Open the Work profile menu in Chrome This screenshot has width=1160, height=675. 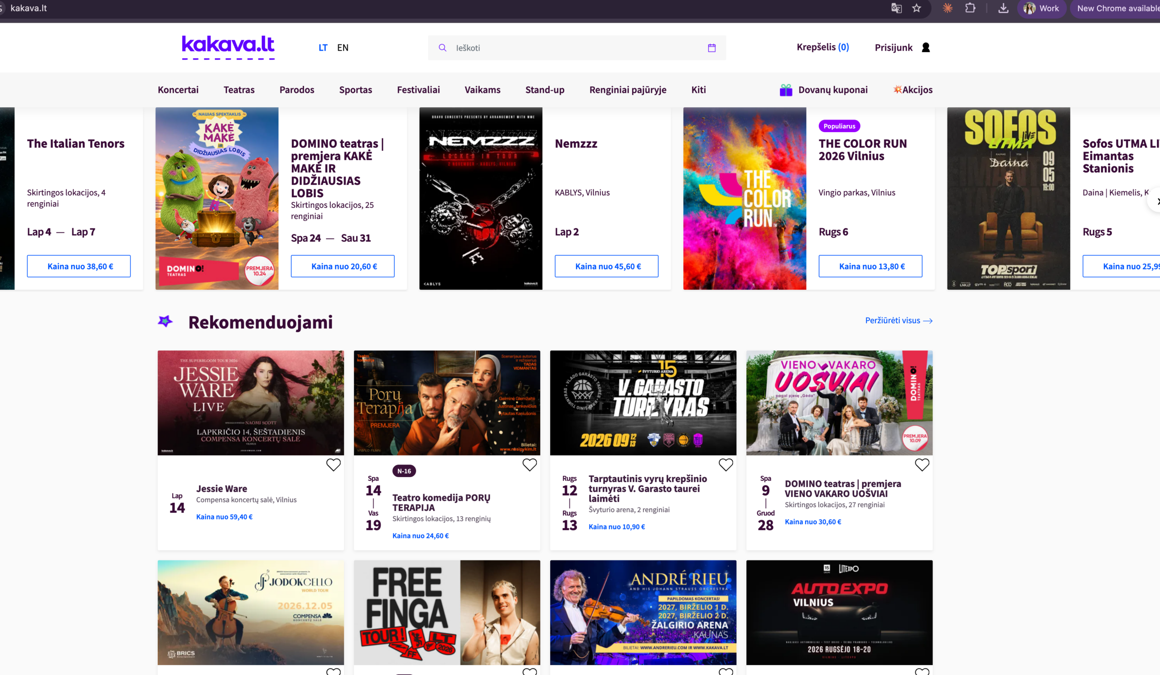[x=1041, y=8]
